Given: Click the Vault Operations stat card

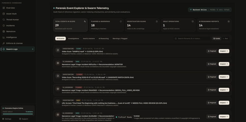Looking at the screenshot, I should click(x=178, y=25).
